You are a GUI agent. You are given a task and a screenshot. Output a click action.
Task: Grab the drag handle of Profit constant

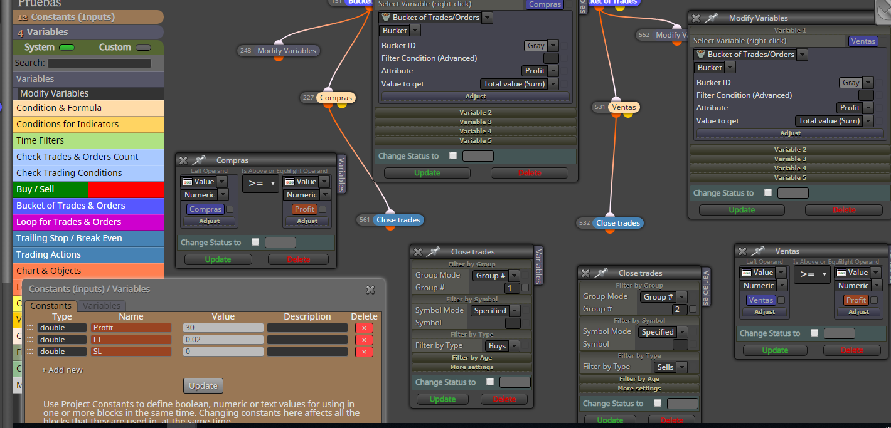pos(29,328)
